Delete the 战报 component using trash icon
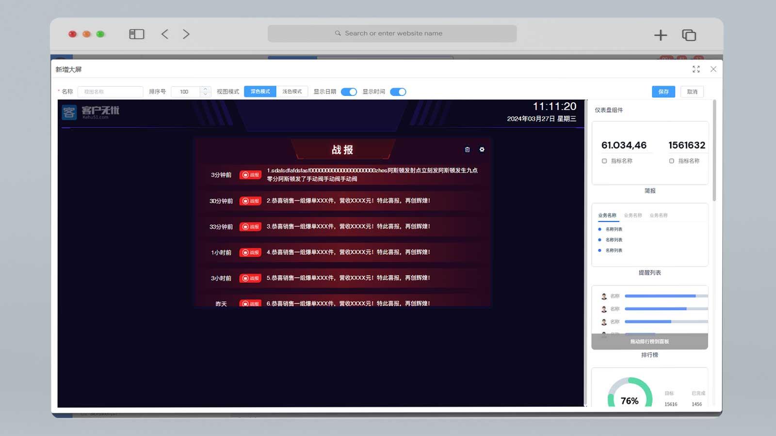 (467, 150)
